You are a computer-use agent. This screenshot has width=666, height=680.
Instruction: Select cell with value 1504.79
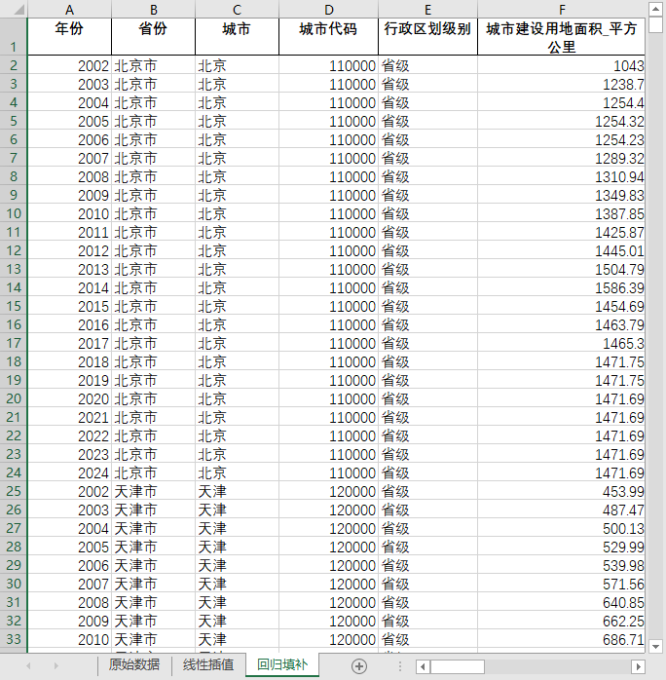[x=561, y=269]
